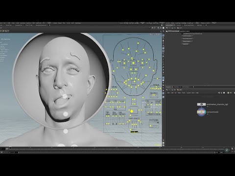Select the large yellow control above neck stretch
This screenshot has width=235, height=176.
coord(132,111)
